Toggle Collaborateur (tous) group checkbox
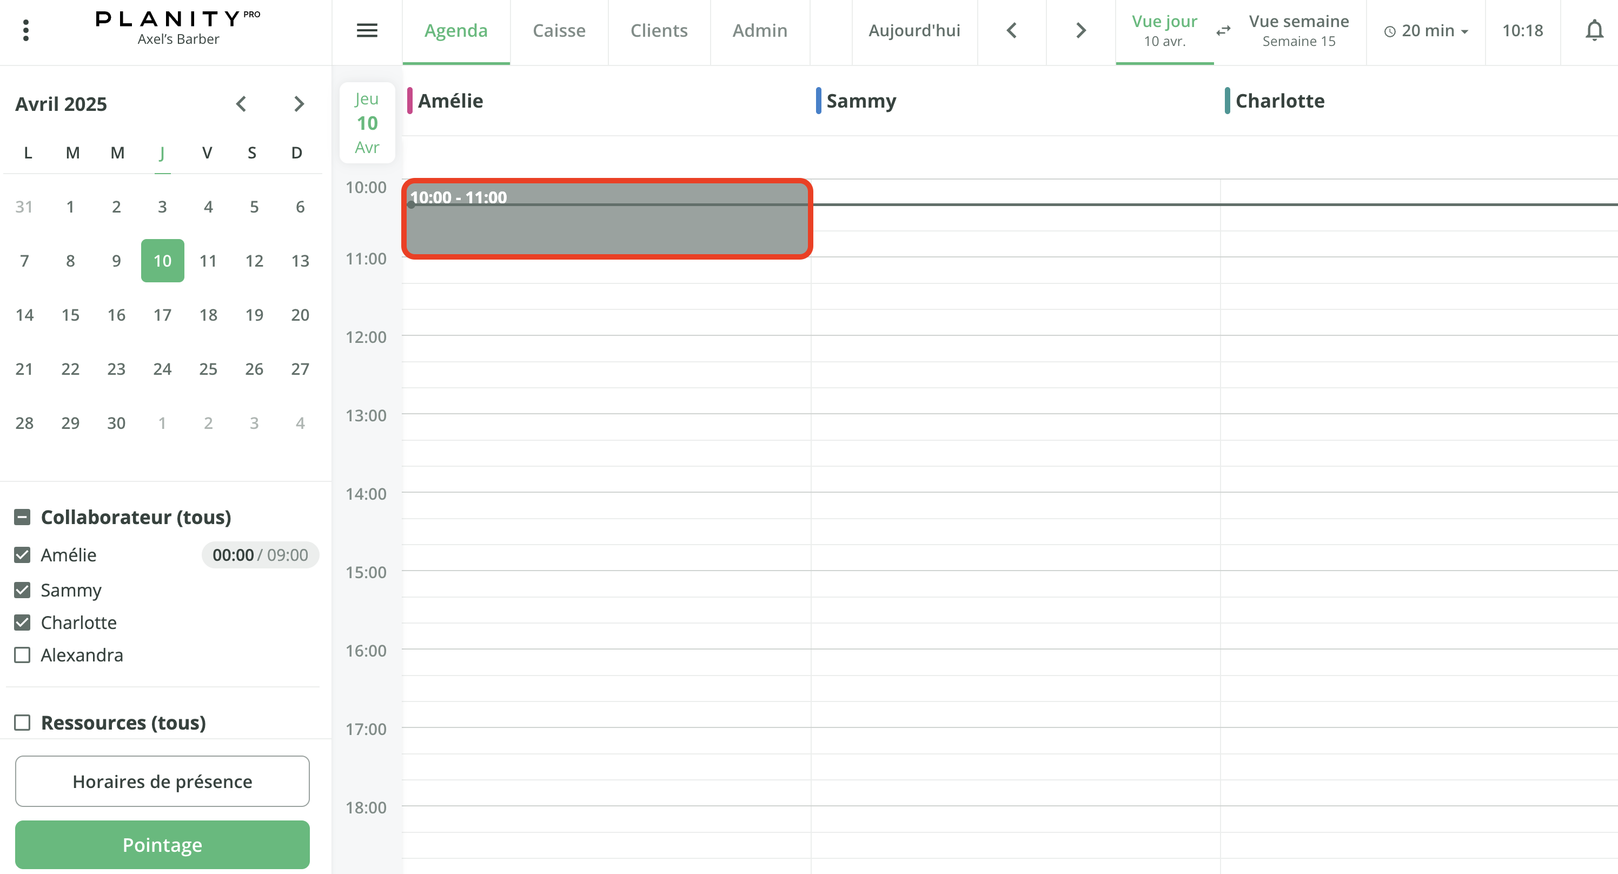Screen dimensions: 1618x874 point(23,517)
